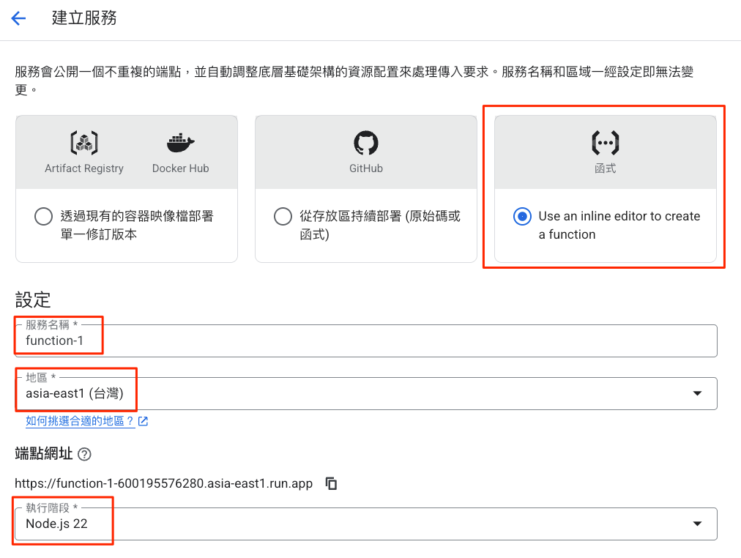741x558 pixels.
Task: Click the service name input field
Action: click(366, 341)
